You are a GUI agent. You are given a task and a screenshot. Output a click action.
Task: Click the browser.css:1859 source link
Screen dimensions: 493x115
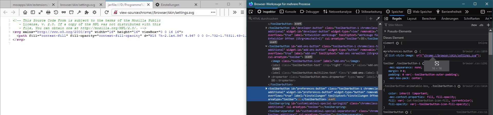[475, 51]
